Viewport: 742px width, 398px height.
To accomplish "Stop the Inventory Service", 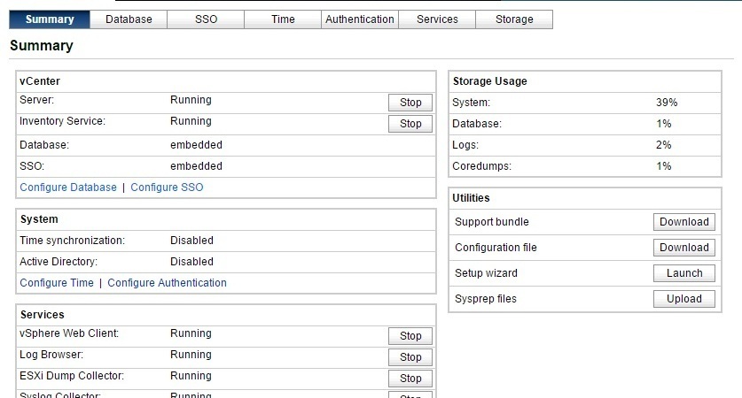I will (x=410, y=124).
